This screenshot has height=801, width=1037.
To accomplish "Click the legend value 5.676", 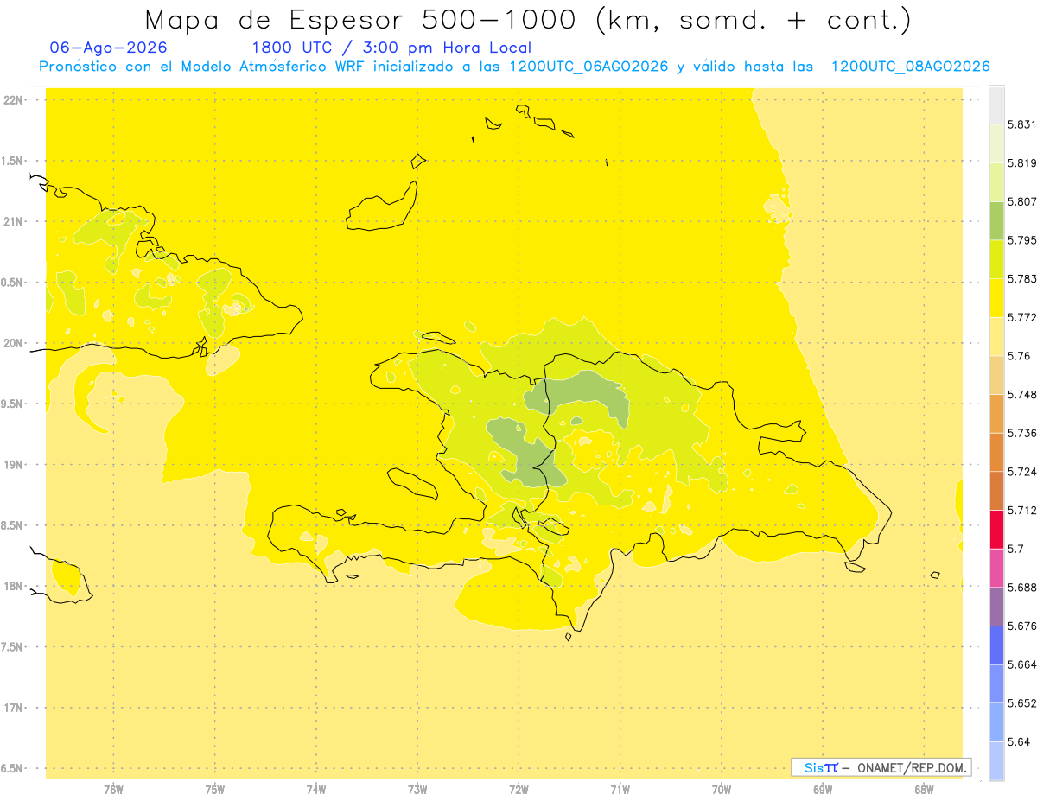I will tap(1021, 626).
